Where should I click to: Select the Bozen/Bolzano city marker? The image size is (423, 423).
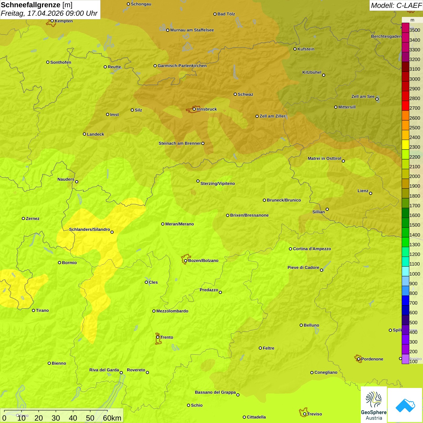pyautogui.click(x=186, y=260)
